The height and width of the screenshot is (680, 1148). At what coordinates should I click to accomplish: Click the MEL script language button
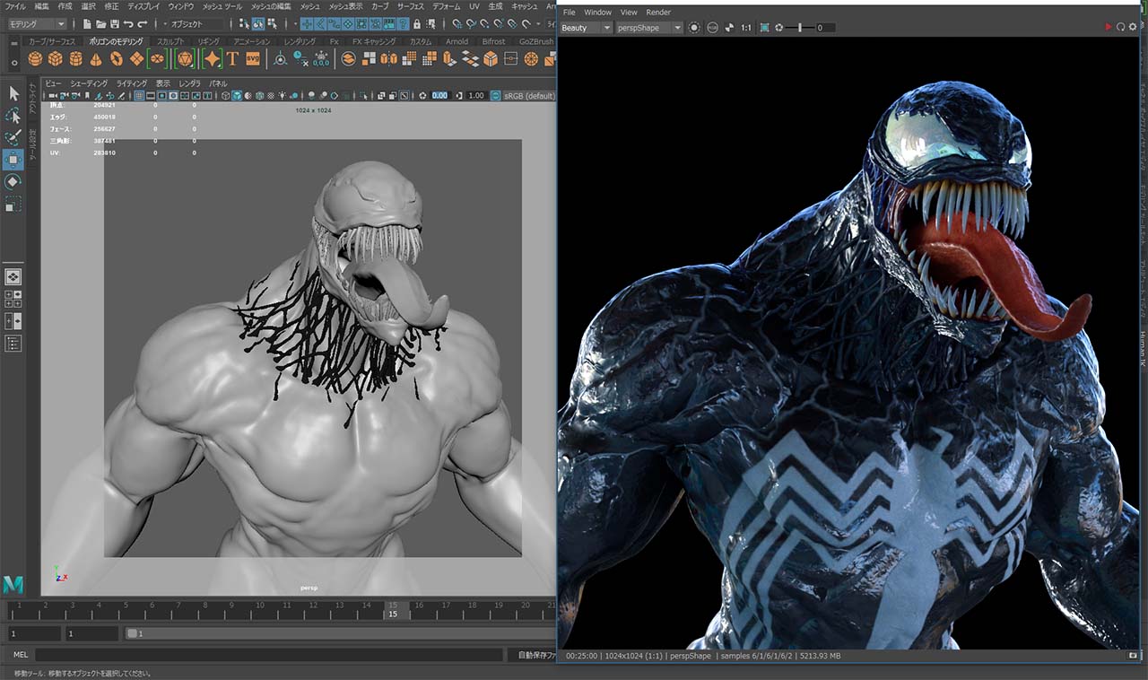[x=22, y=655]
